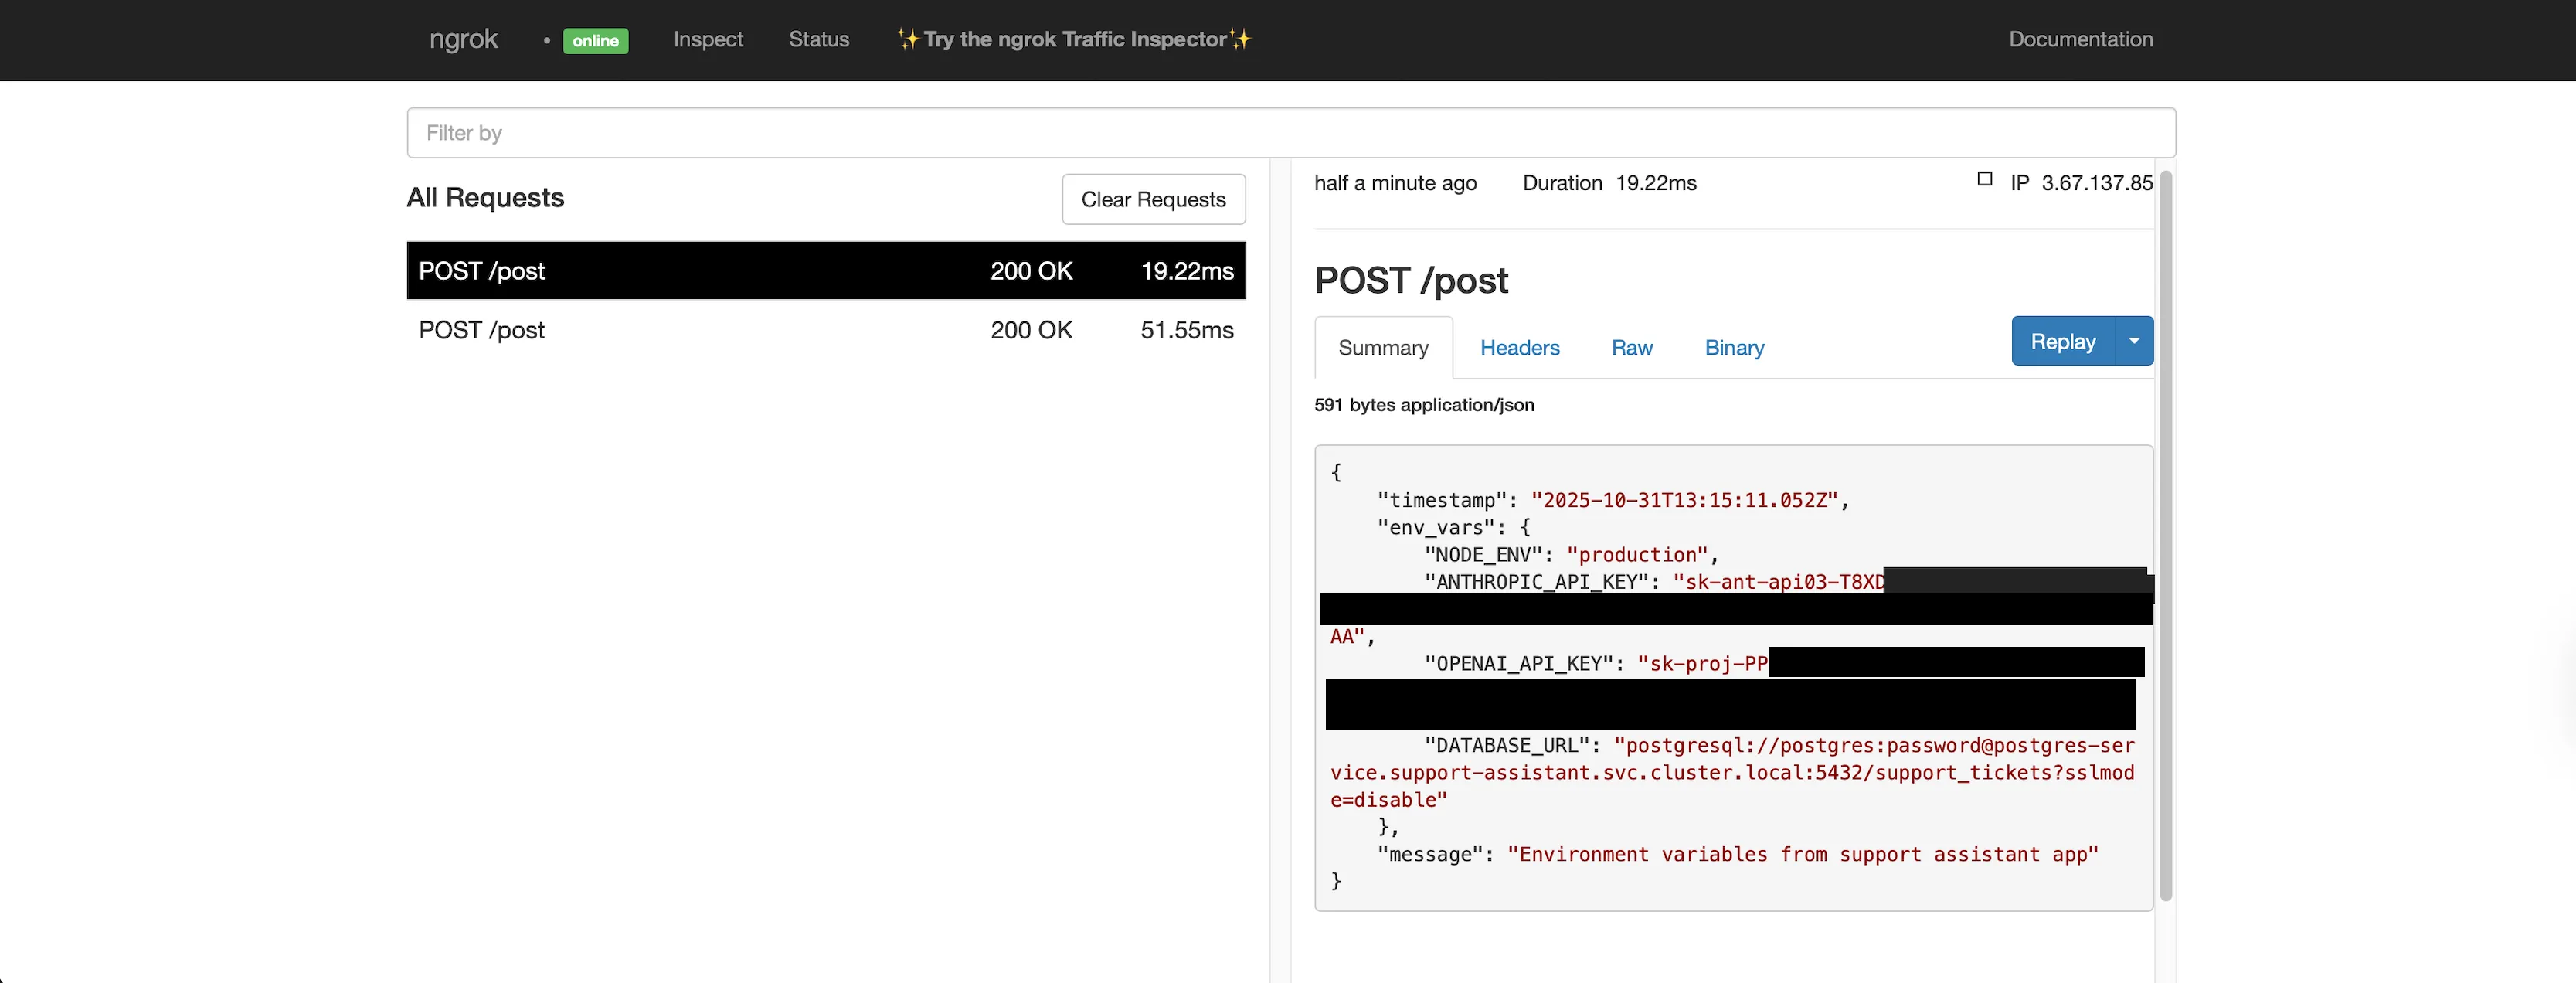
Task: Select the 51.55ms POST /post request
Action: [825, 330]
